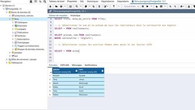Download results with the download icon
Screen dimensions: 195x110
(189, 6)
